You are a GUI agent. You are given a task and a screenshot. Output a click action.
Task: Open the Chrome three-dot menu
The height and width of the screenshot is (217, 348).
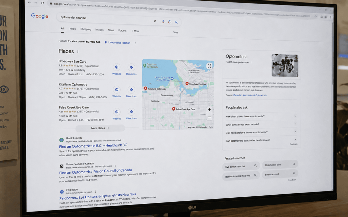click(330, 17)
